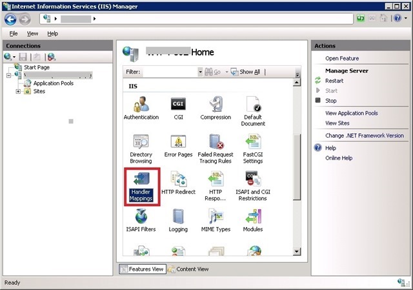Click the Help link in Actions
This screenshot has height=290, width=413.
330,148
